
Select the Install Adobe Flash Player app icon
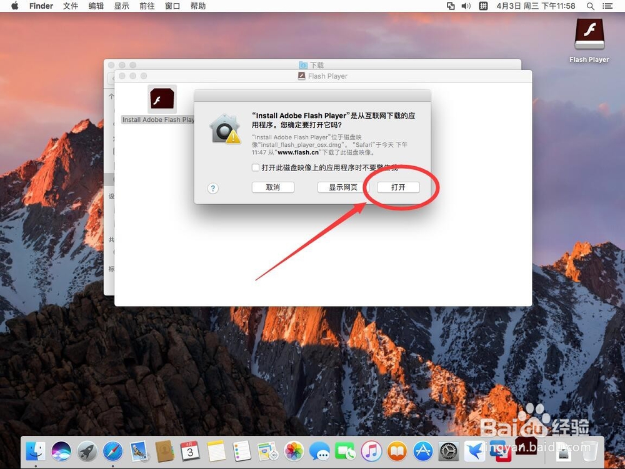pos(162,99)
